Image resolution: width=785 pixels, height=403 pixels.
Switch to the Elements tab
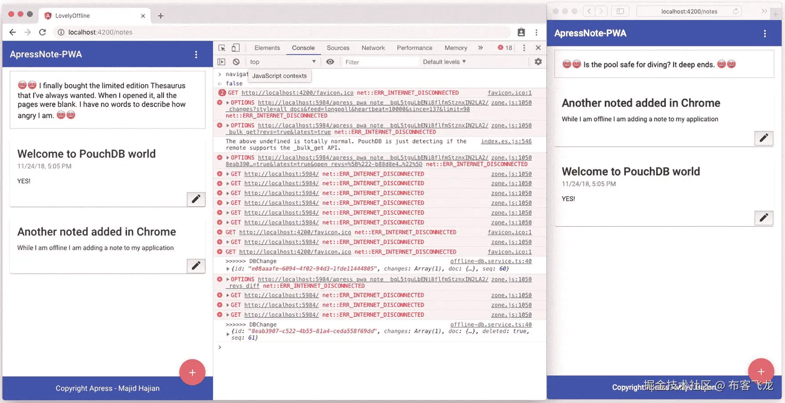point(267,48)
